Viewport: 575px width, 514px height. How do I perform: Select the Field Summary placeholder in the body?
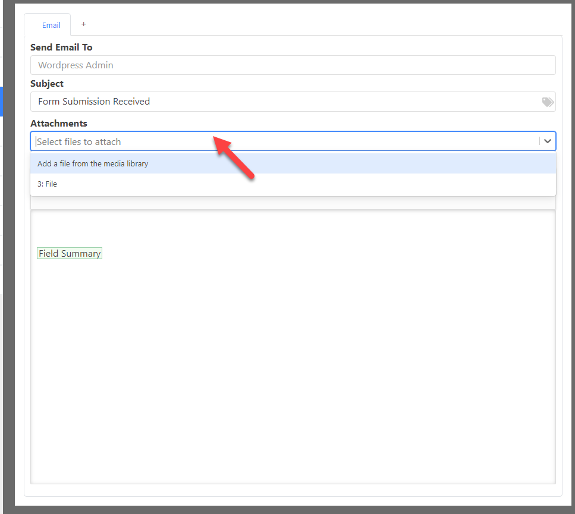[69, 253]
